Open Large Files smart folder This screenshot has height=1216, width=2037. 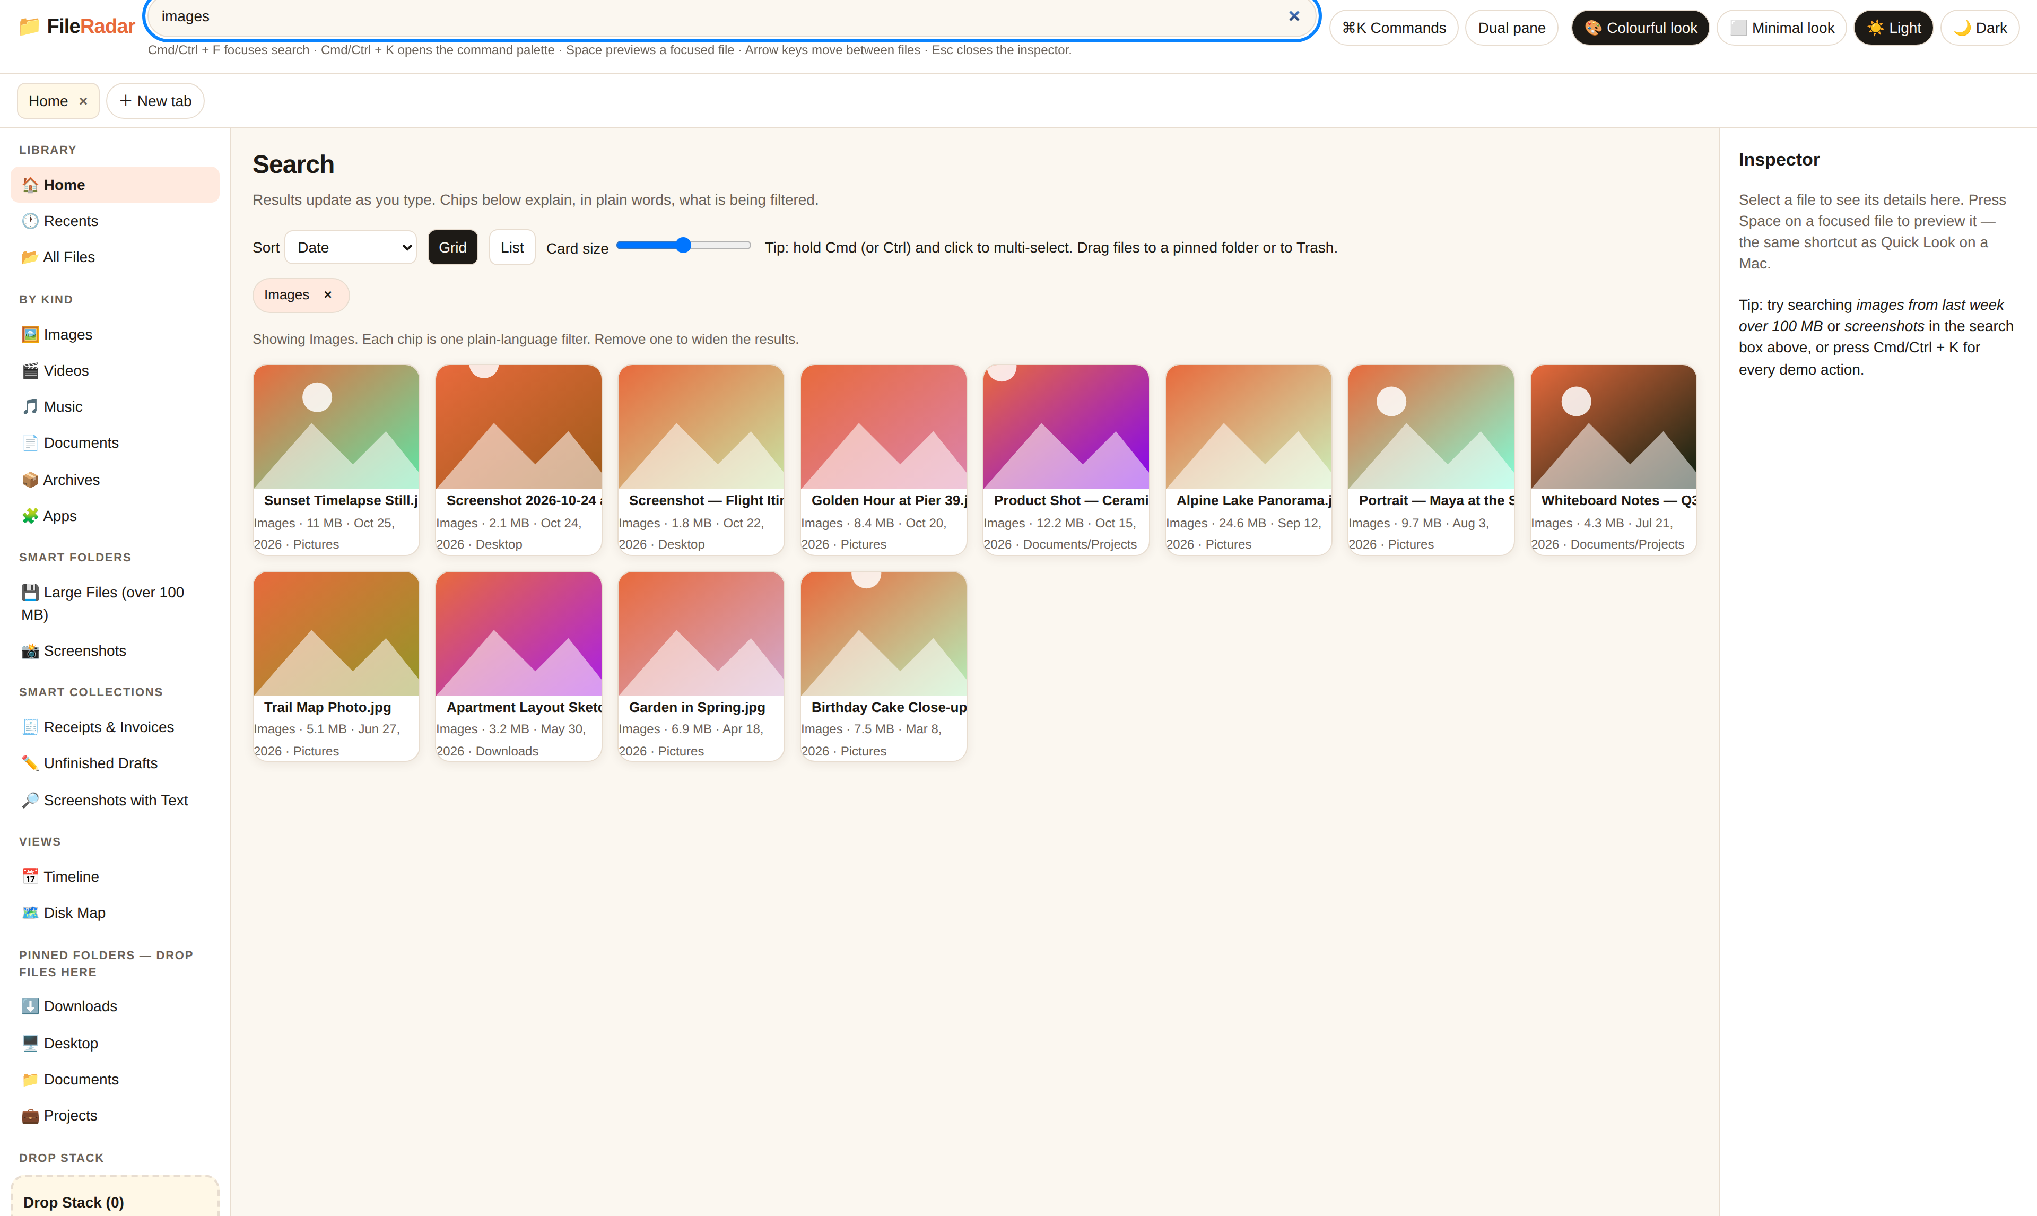click(115, 603)
